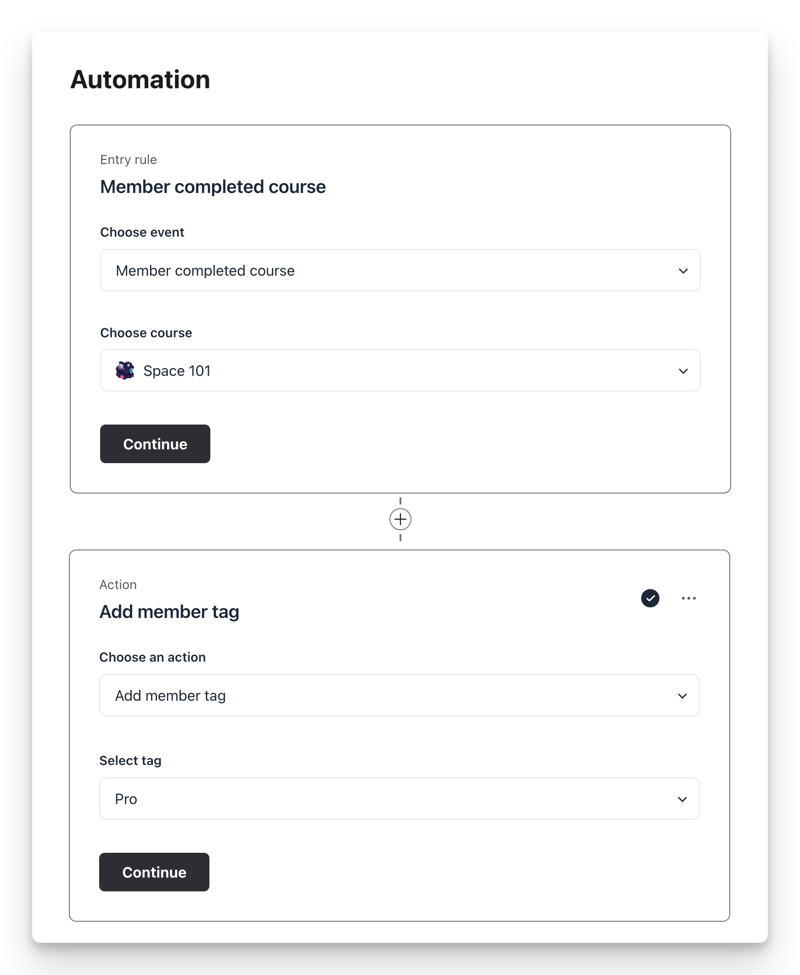The width and height of the screenshot is (800, 975).
Task: Click the dark checkmark icon on the Action card
Action: coord(650,598)
